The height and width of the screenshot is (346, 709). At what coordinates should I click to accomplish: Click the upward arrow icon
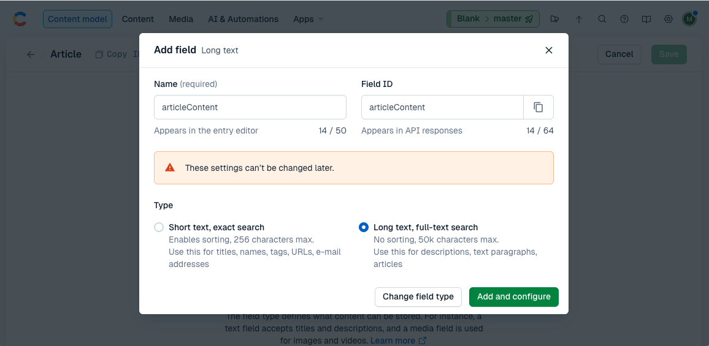pos(579,19)
